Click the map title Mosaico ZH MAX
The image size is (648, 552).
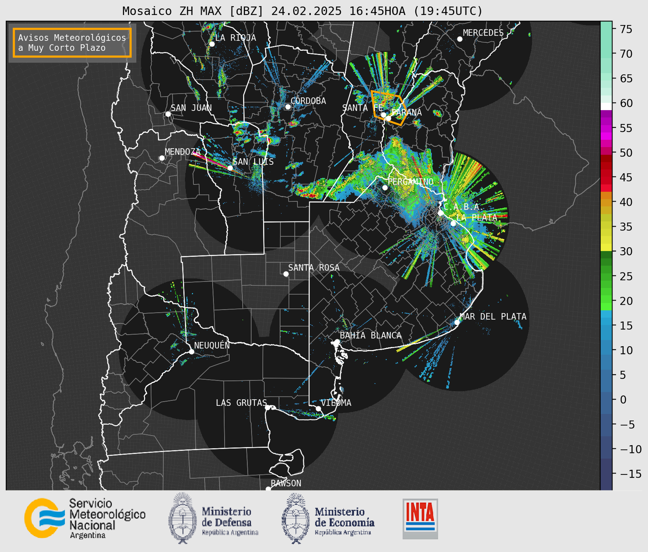(302, 11)
